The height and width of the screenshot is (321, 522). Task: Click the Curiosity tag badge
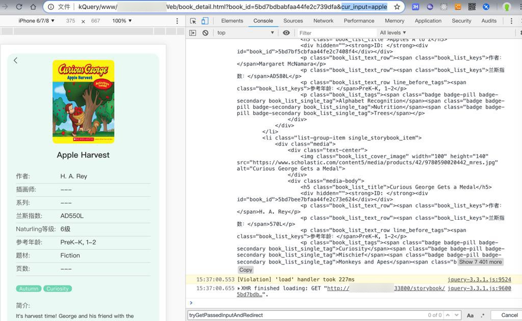(x=57, y=289)
